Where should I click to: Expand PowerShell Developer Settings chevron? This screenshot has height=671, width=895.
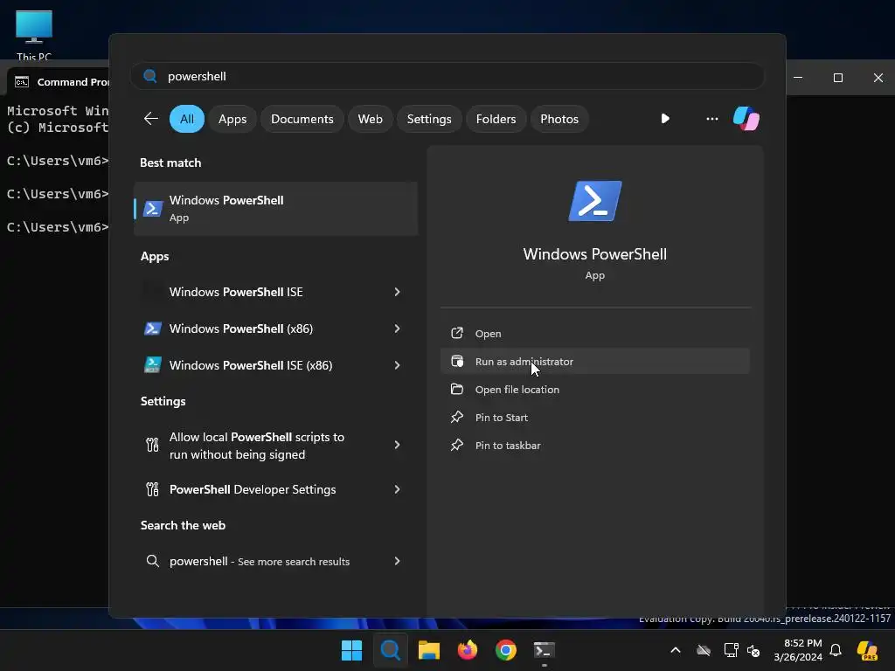[398, 489]
